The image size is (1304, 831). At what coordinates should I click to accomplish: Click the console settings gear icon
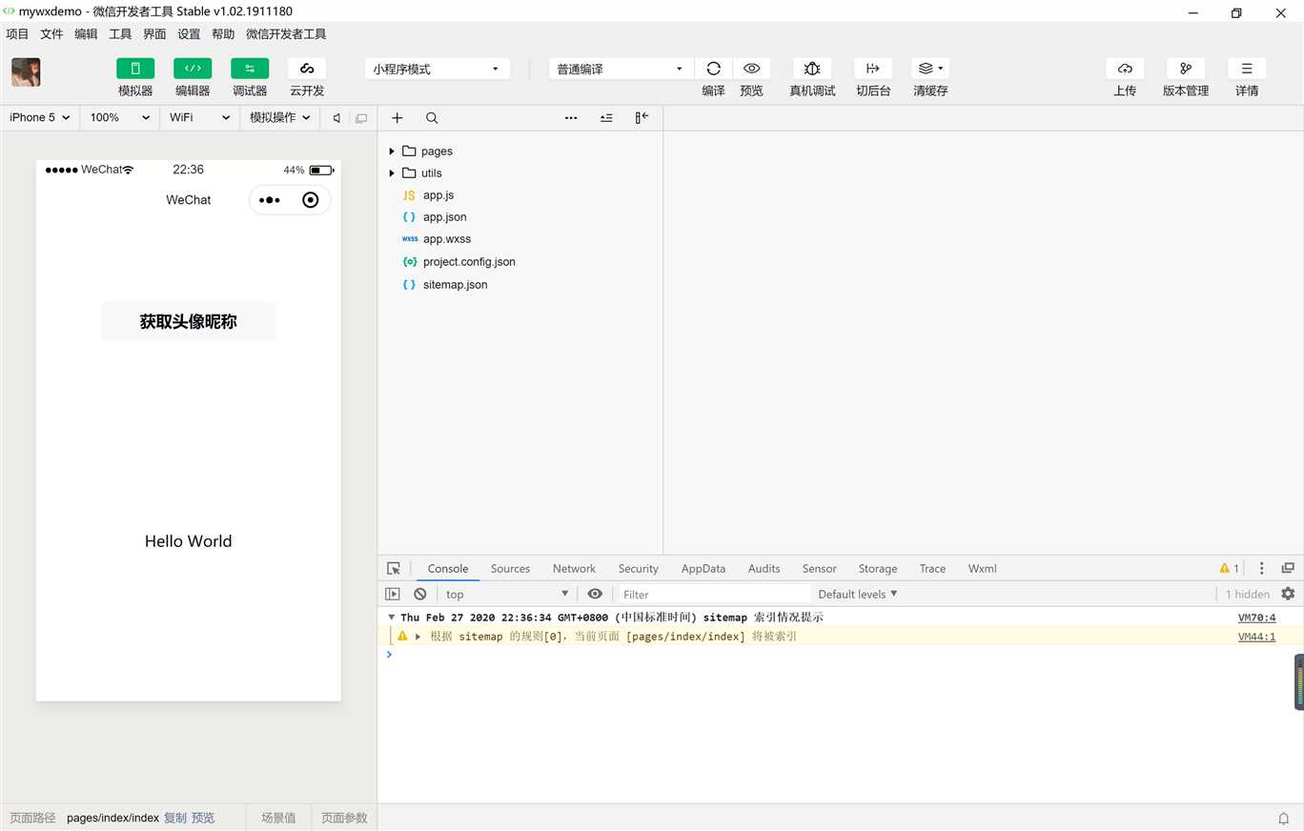point(1288,594)
